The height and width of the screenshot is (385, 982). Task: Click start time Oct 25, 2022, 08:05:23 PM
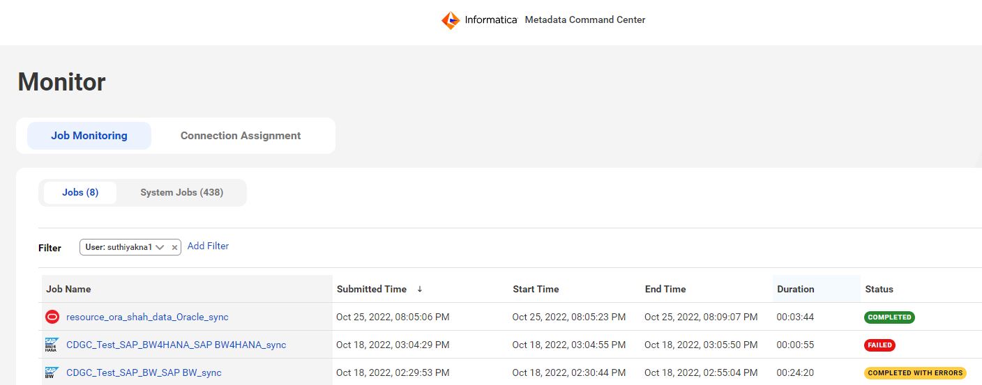pos(569,317)
